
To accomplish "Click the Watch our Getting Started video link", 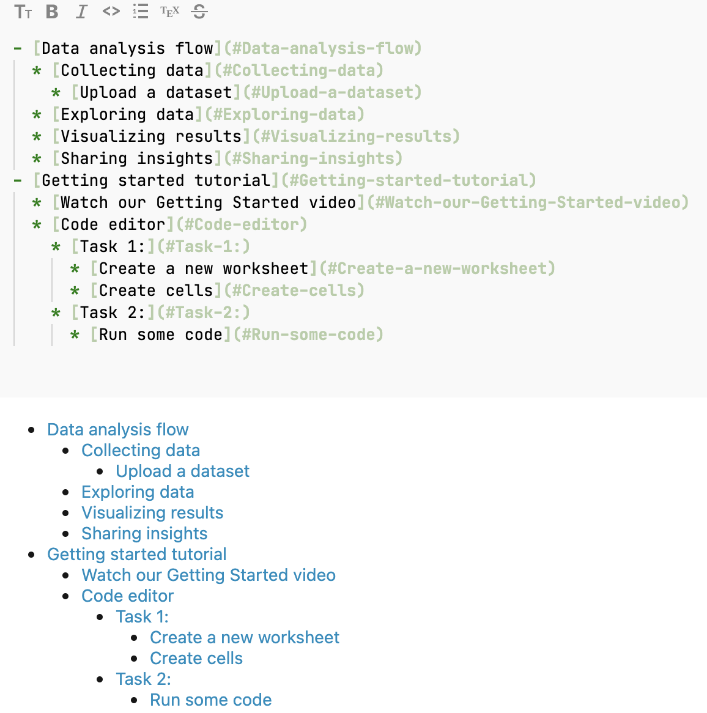I will [209, 575].
